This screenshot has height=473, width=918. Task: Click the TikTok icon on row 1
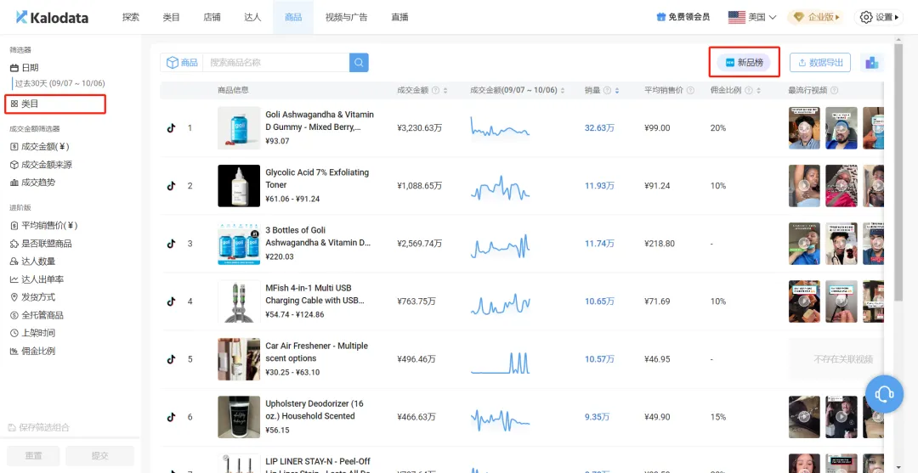click(171, 128)
